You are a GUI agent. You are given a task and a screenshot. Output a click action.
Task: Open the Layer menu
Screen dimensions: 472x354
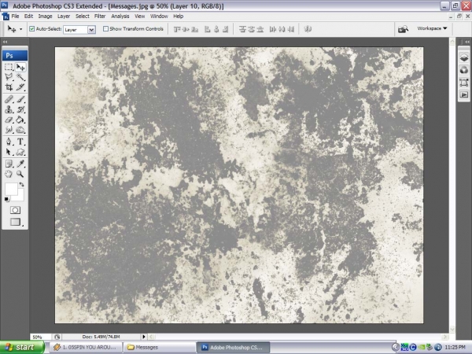(x=64, y=17)
